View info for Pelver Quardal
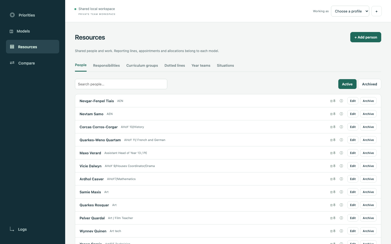391x244 pixels. point(341,218)
